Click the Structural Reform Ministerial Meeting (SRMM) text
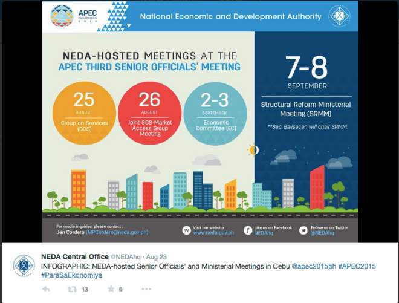Viewport: 399px width, 303px height. click(x=306, y=109)
